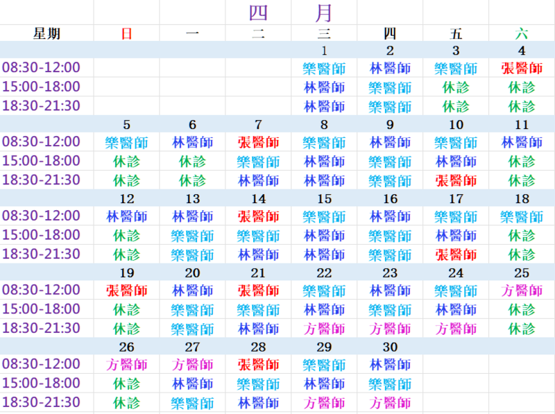555x414 pixels.
Task: Select 方醫師 in the April 27 morning slot
Action: [192, 364]
